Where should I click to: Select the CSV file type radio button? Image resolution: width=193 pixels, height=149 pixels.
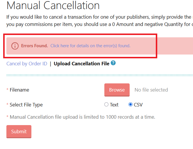[x=130, y=105]
